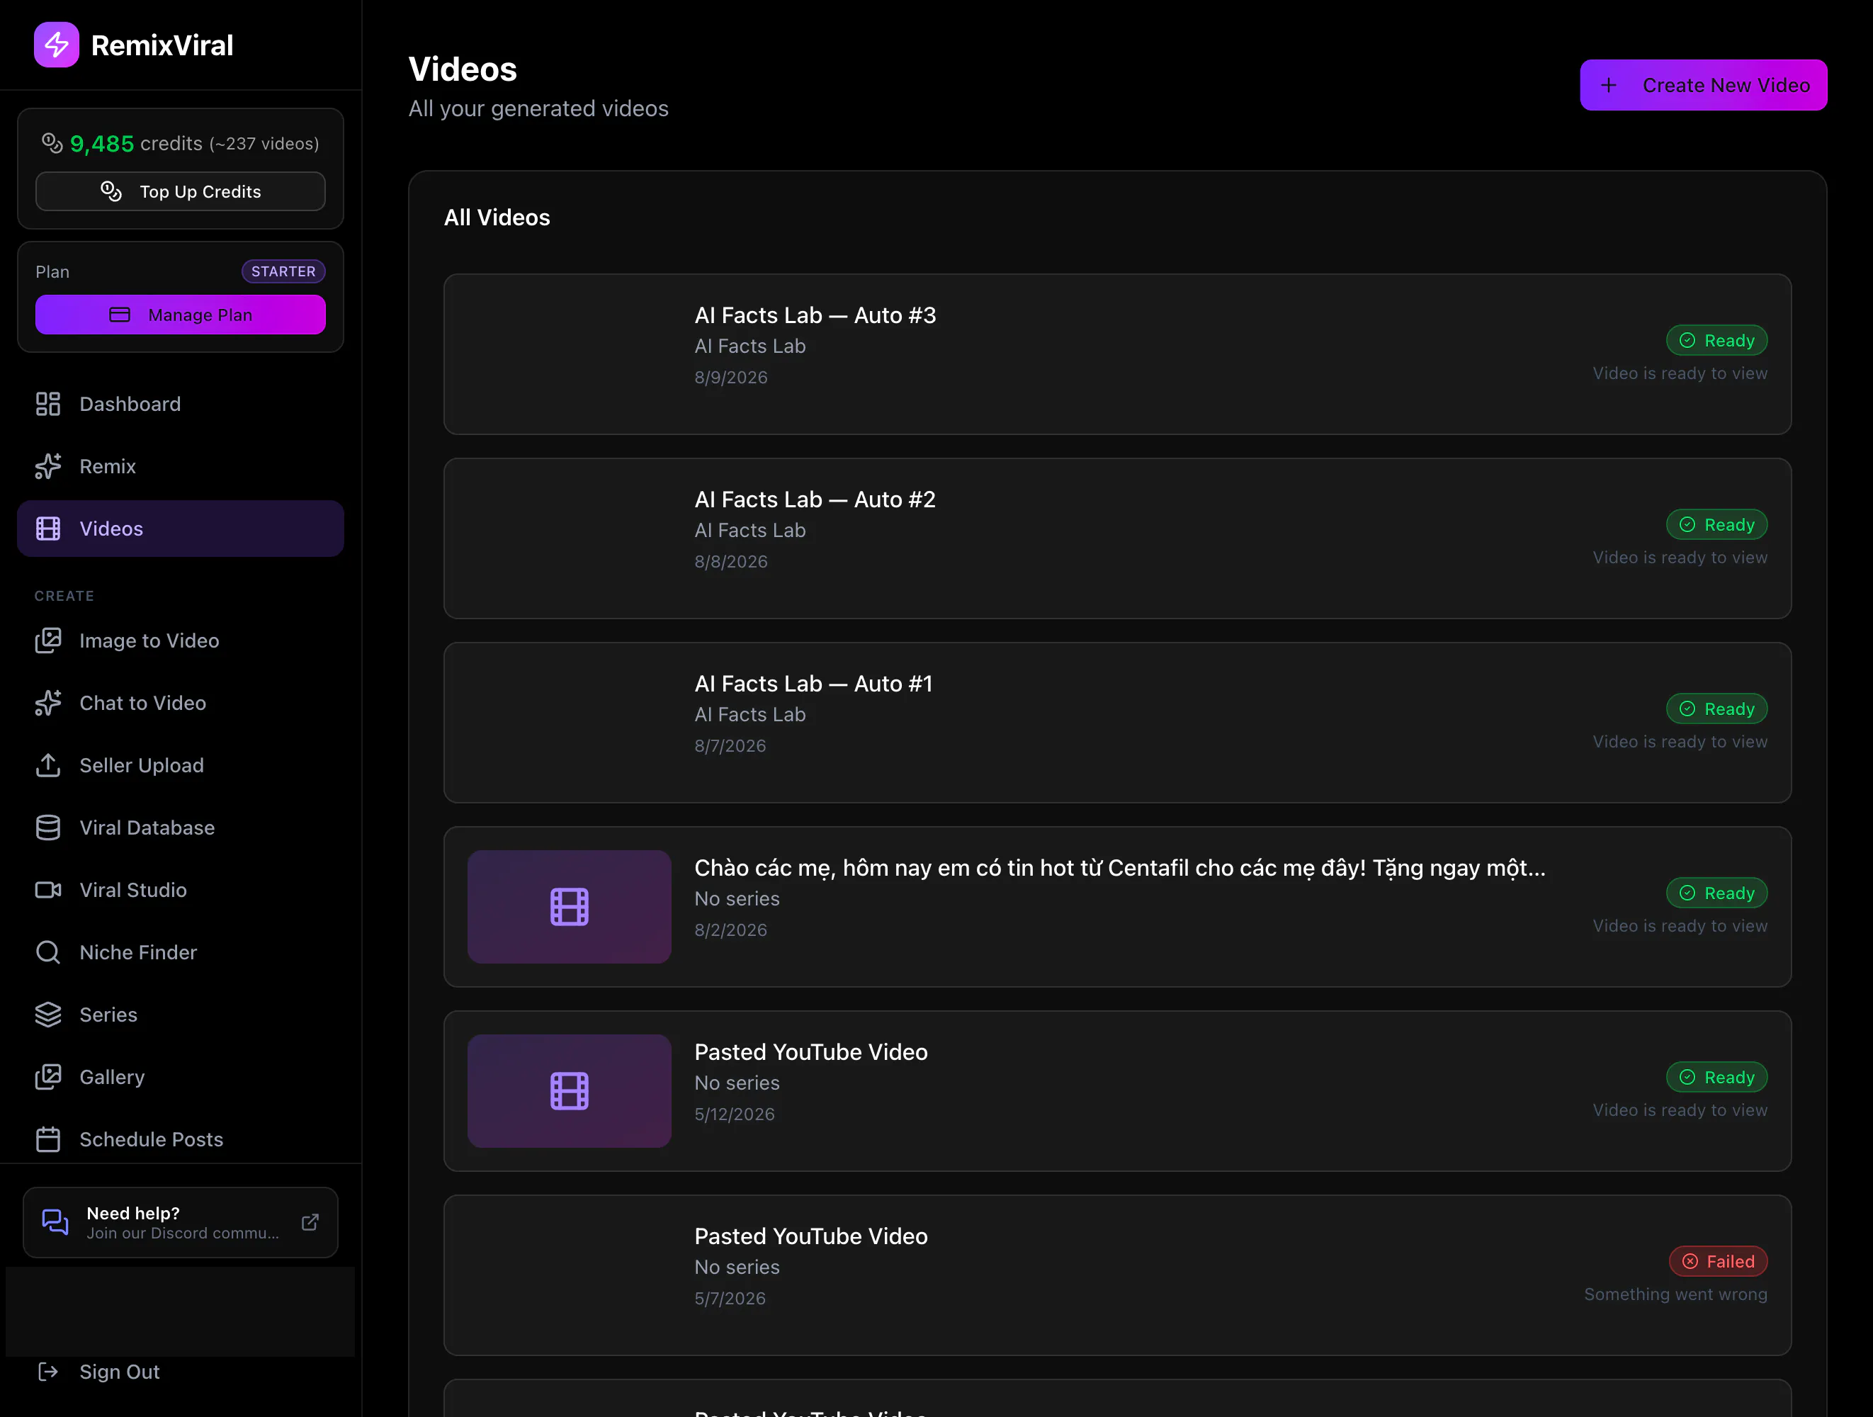
Task: Click the RemixViral lightning logo icon
Action: point(57,45)
